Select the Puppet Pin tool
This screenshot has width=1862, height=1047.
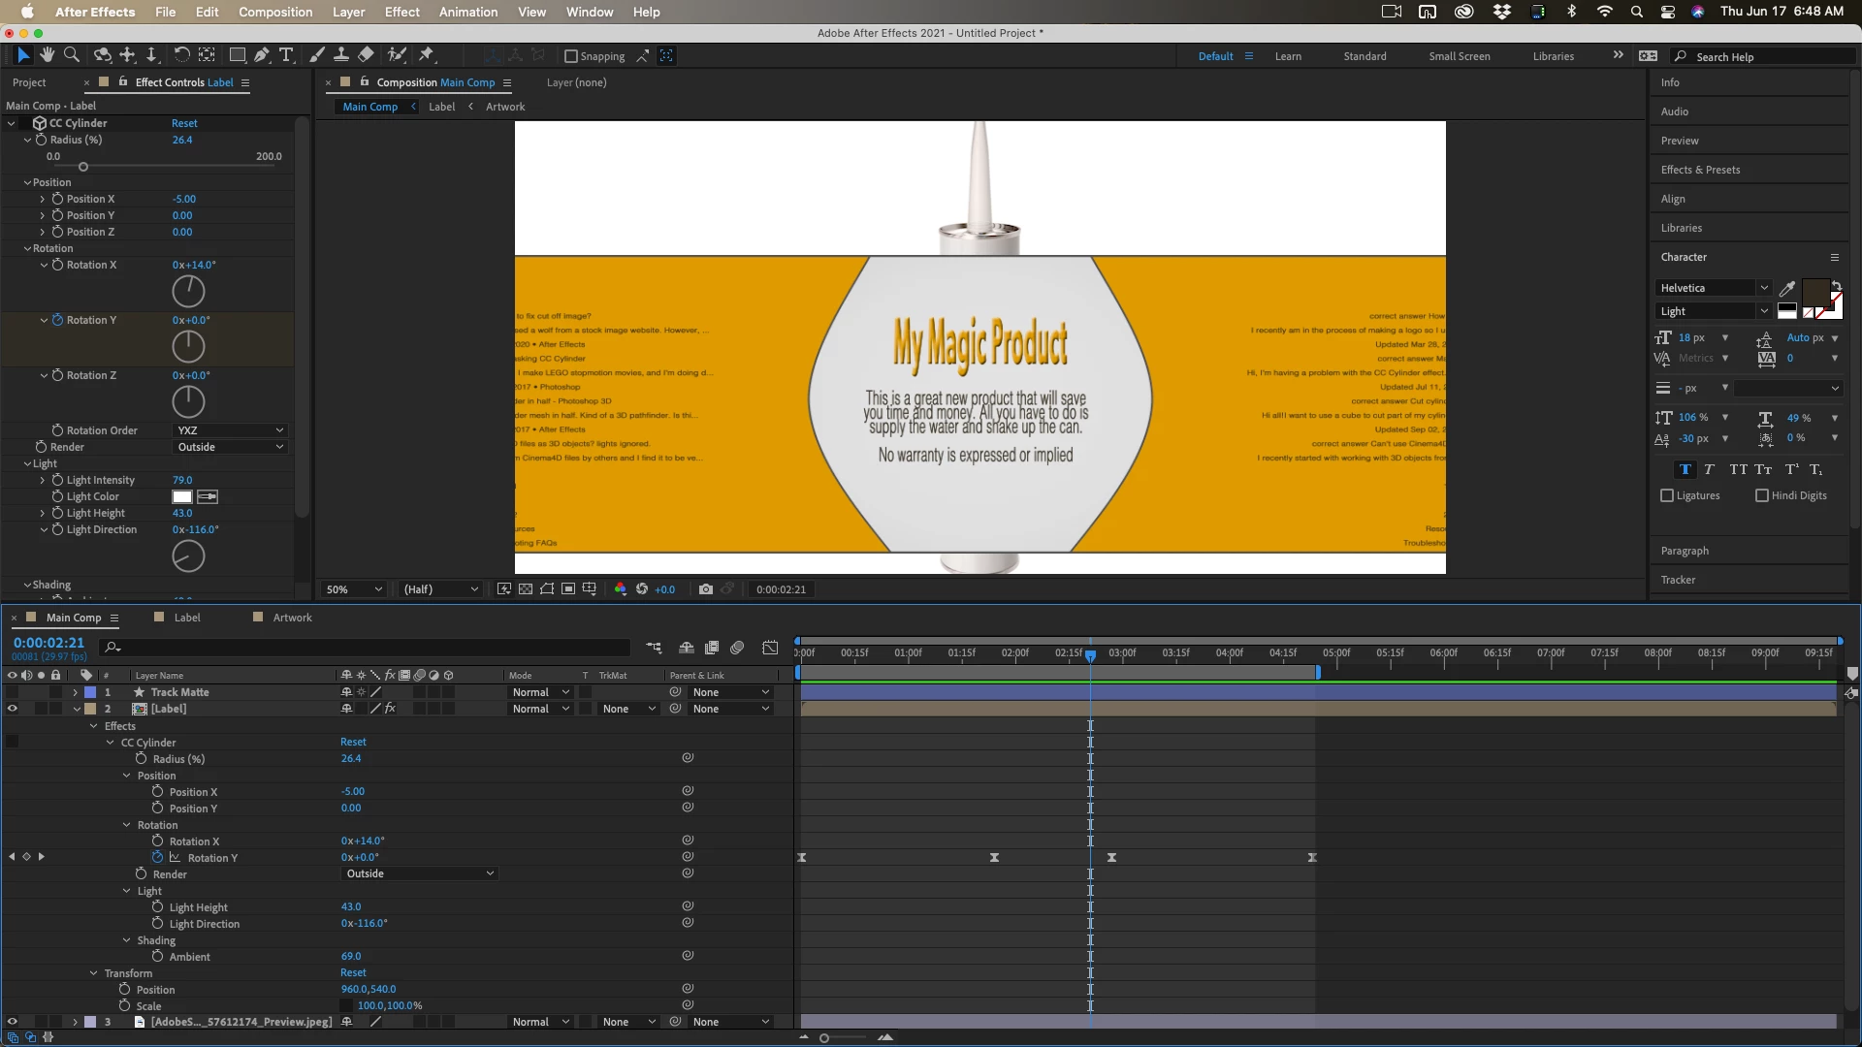tap(427, 55)
